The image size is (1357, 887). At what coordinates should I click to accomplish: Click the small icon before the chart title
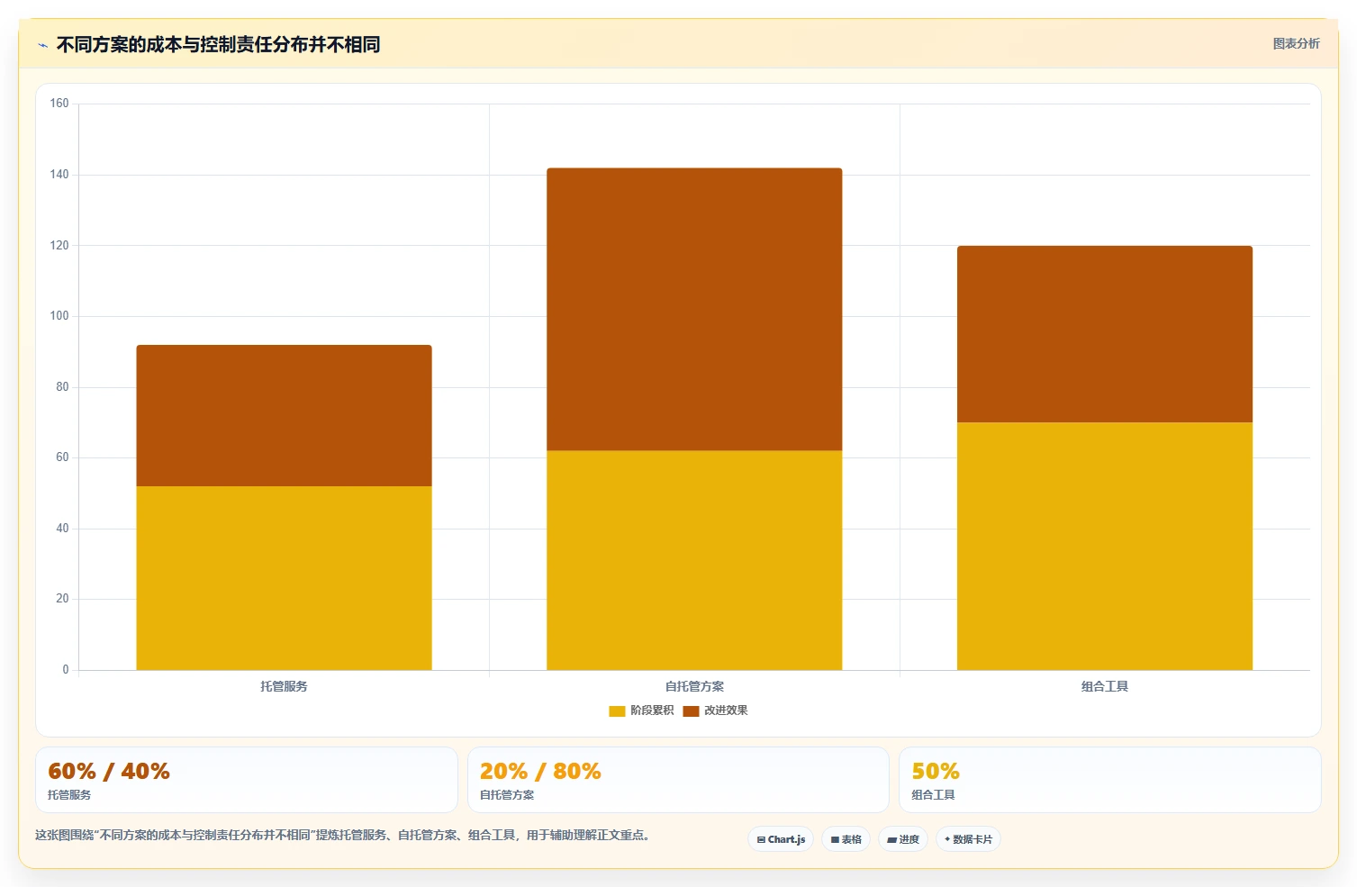click(x=42, y=45)
